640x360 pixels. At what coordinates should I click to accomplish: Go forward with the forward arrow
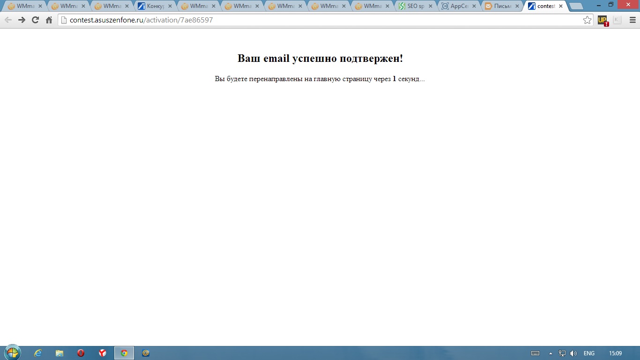click(22, 20)
